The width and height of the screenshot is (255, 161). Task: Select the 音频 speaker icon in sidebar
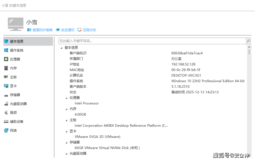[x=6, y=113]
